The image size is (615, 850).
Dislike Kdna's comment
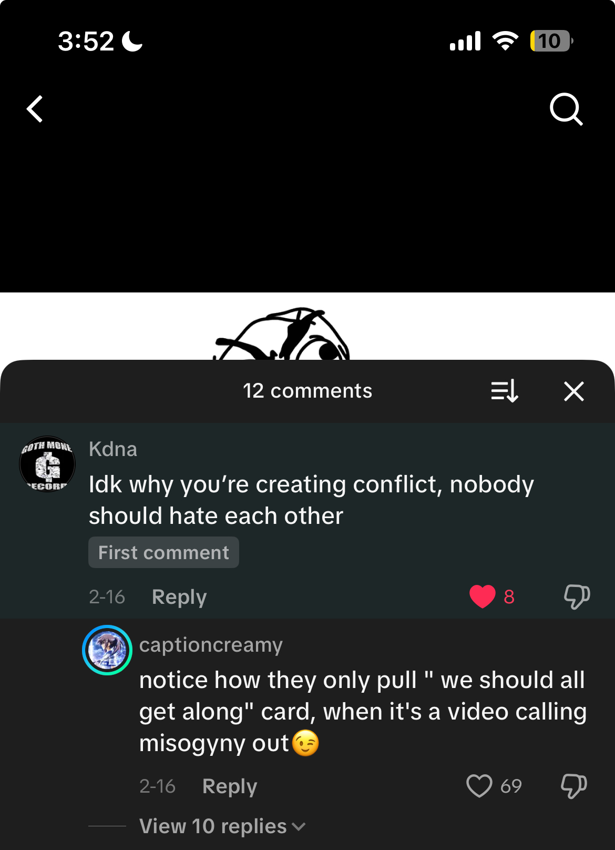tap(577, 596)
